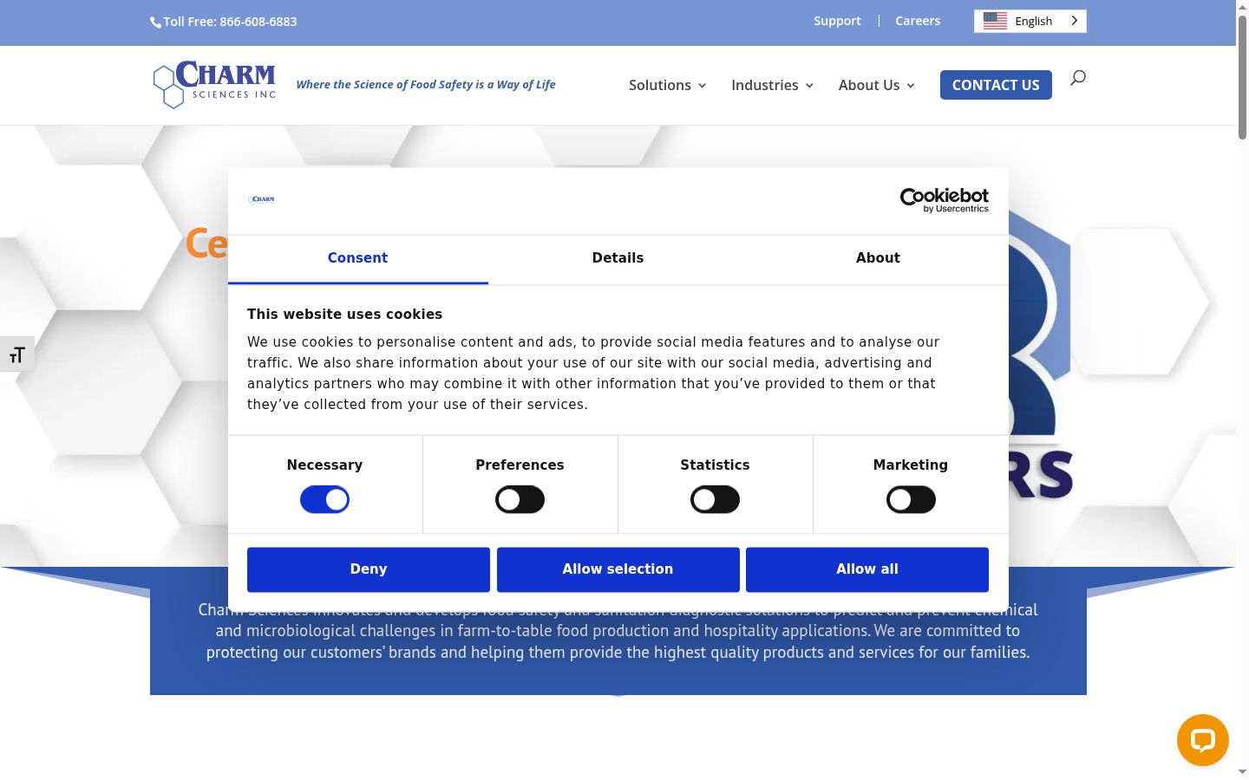This screenshot has width=1249, height=780.
Task: Click the Cookiebot by Usercentrics logo
Action: coord(944,200)
